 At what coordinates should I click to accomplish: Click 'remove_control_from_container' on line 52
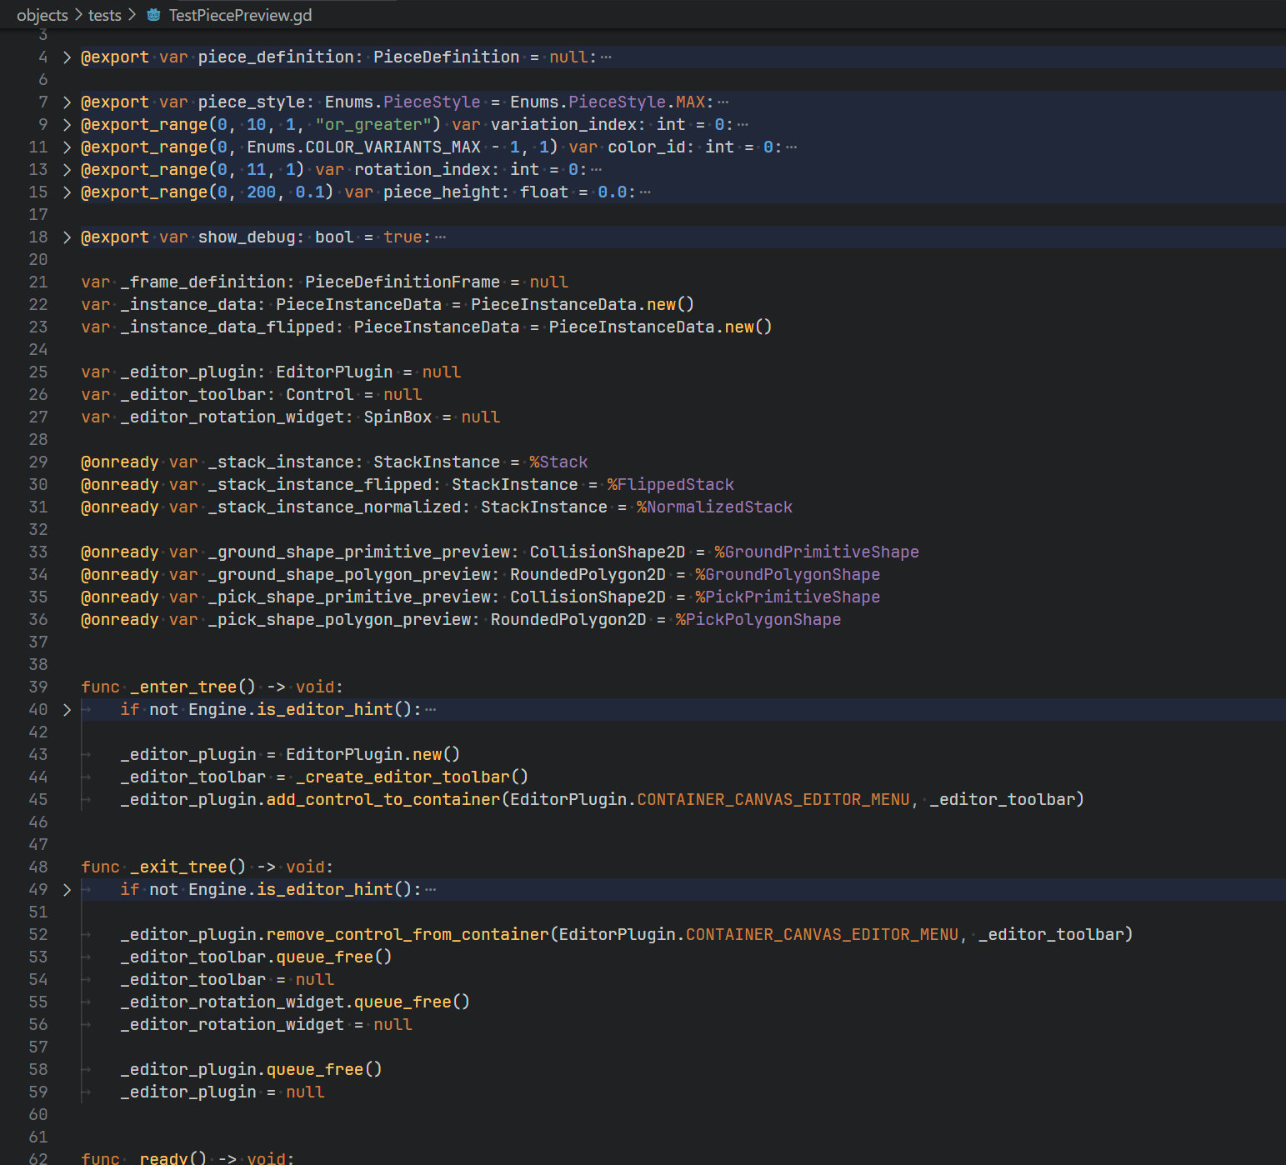tap(408, 935)
